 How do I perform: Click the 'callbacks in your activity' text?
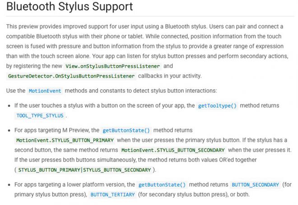click(x=170, y=76)
